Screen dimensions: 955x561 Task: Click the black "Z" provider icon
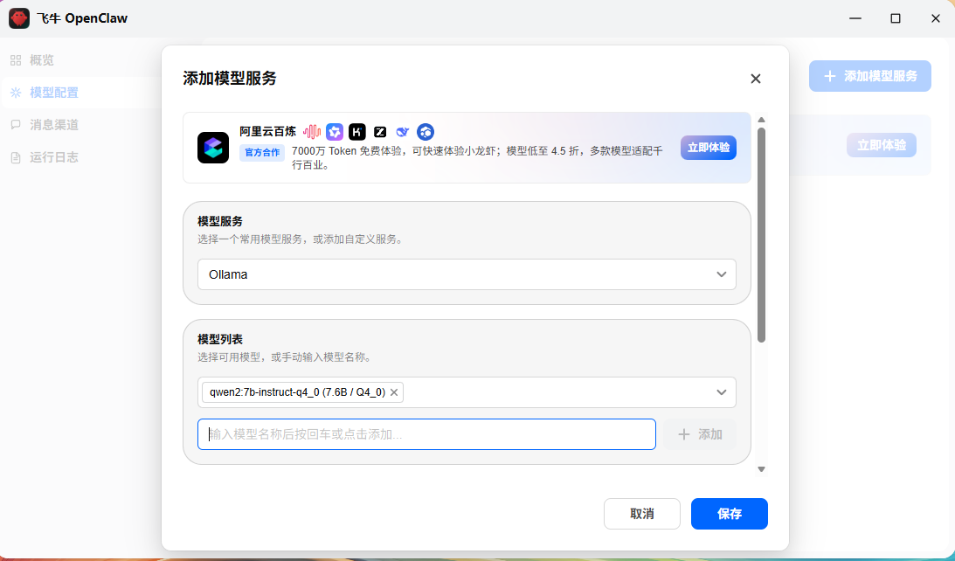pos(379,131)
